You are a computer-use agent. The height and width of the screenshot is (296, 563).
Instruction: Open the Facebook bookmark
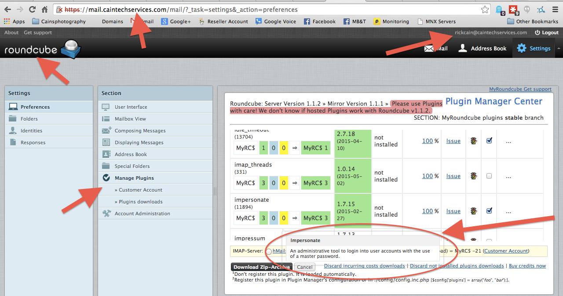coord(319,21)
